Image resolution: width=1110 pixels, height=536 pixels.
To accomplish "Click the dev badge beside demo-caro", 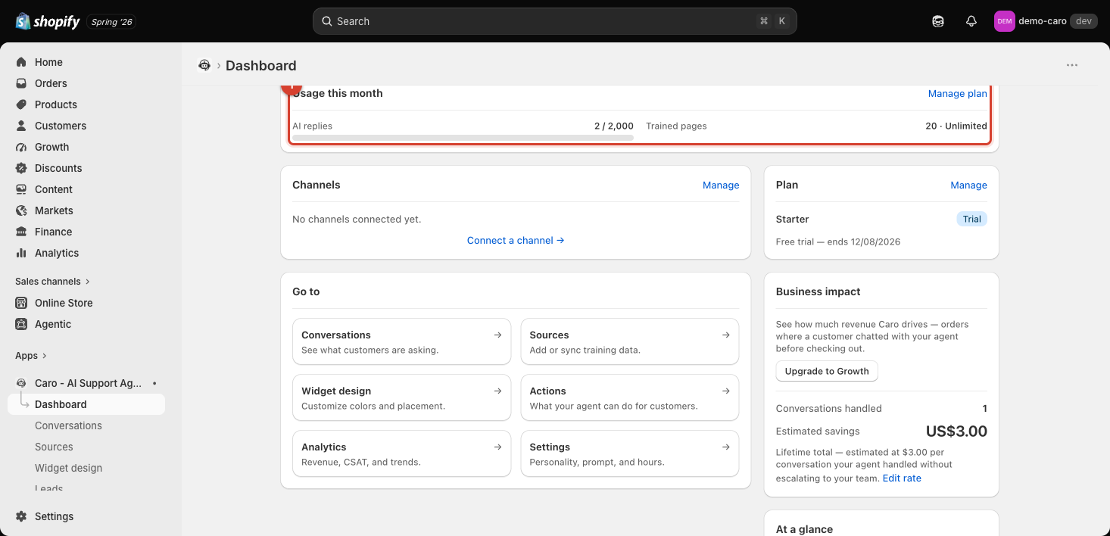I will 1083,21.
